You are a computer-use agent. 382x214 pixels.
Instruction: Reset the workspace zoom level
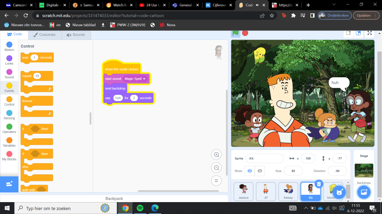tap(216, 181)
